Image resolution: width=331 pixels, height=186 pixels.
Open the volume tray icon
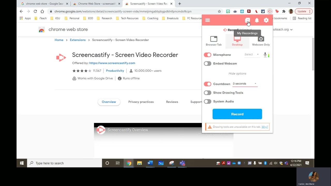[x=276, y=163]
